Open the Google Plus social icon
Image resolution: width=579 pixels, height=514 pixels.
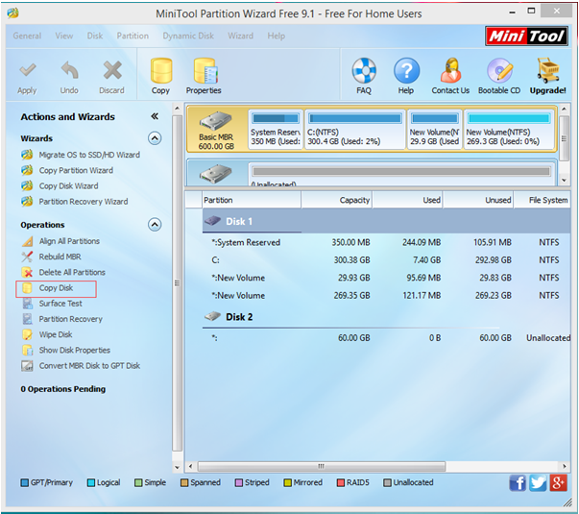coord(558,483)
